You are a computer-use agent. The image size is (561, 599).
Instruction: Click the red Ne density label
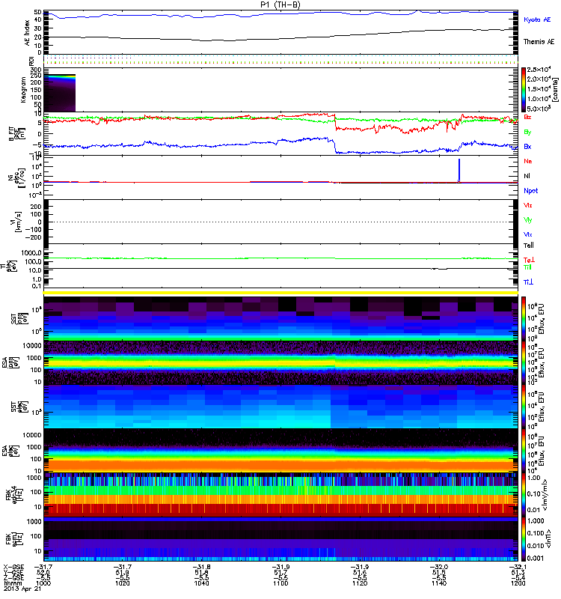[527, 162]
